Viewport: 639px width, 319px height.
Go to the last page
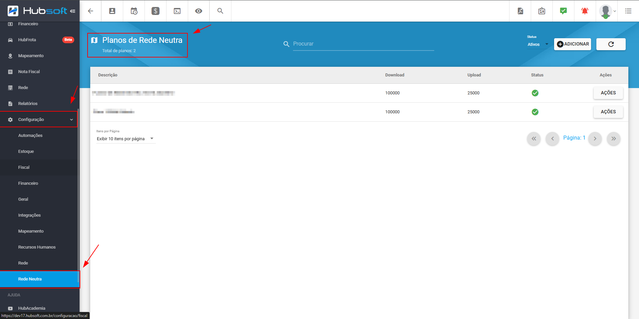pos(614,139)
